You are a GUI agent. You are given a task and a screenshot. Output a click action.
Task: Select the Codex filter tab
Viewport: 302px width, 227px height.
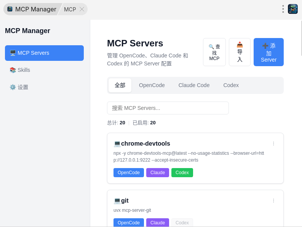click(x=231, y=85)
